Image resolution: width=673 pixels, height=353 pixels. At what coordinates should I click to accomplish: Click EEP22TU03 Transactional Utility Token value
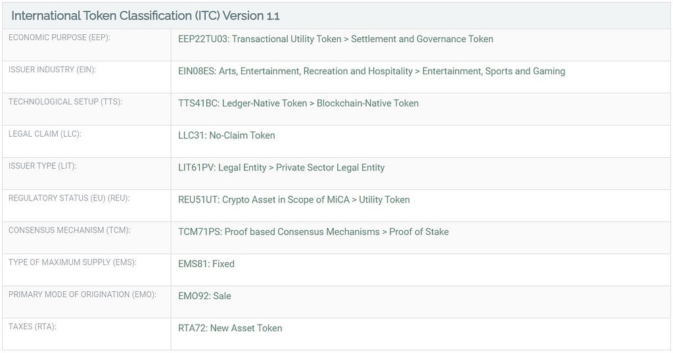[336, 39]
